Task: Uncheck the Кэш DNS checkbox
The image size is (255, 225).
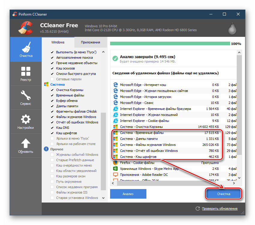Action: click(x=52, y=128)
